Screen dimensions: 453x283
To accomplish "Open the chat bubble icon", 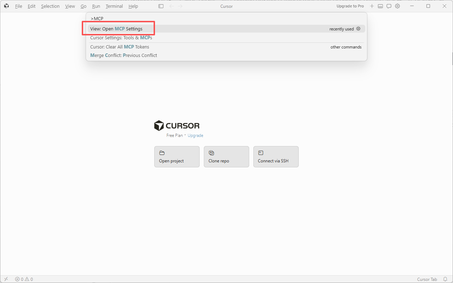I will [x=389, y=6].
